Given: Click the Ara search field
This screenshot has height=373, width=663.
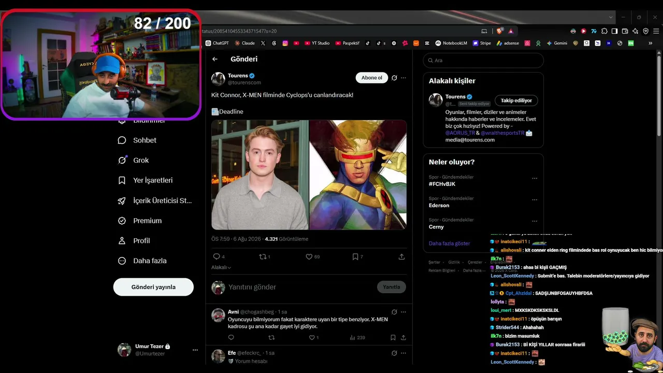Looking at the screenshot, I should coord(483,61).
